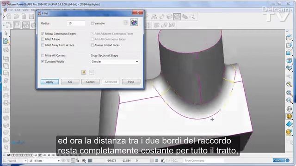Open Cross-Sectional Shape Circular dropdown
Image resolution: width=296 pixels, height=166 pixels.
[115, 61]
